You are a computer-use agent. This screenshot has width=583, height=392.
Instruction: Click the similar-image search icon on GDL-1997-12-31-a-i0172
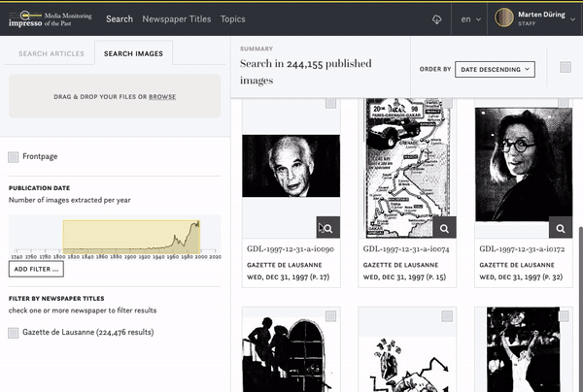[x=561, y=228]
